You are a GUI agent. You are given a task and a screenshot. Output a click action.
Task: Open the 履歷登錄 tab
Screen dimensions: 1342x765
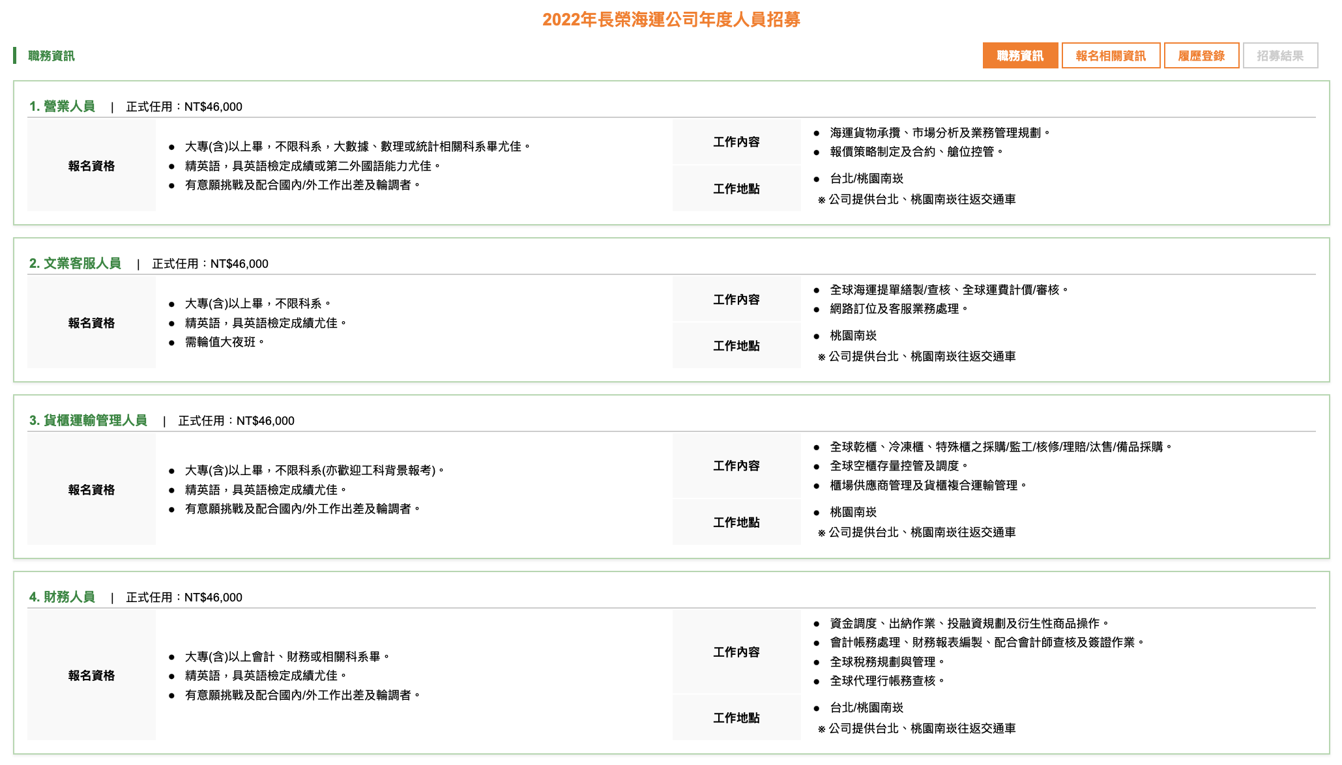point(1201,56)
